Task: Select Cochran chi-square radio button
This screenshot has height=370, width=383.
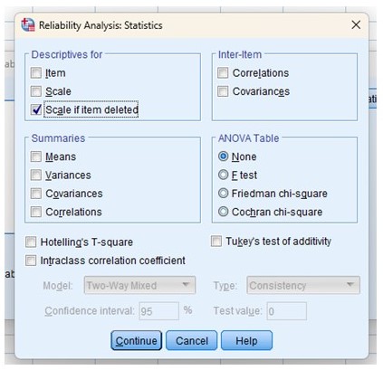Action: point(223,212)
